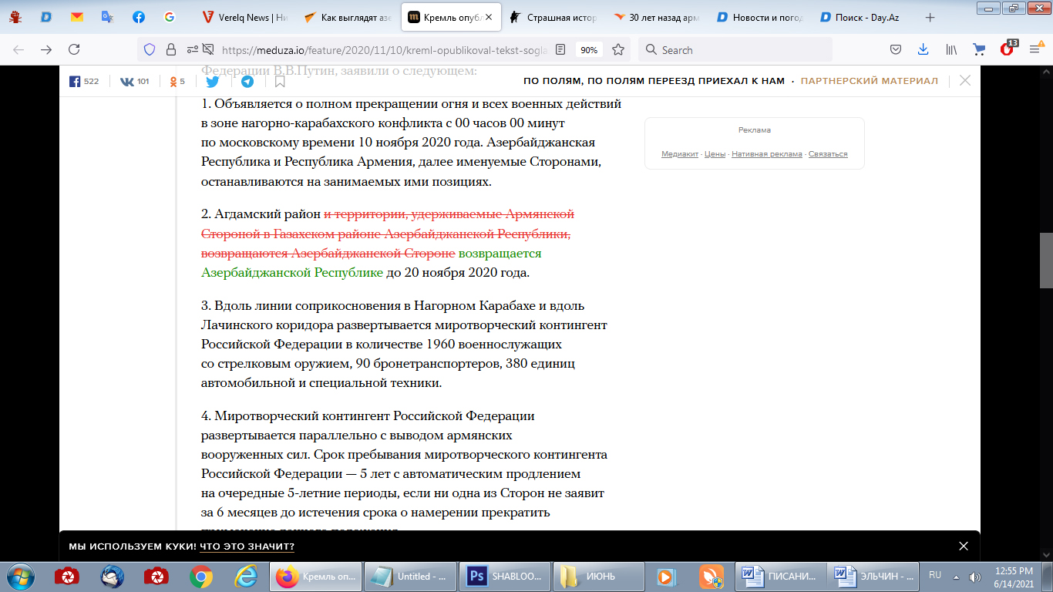Open the pinned Google Translate tab
The height and width of the screenshot is (592, 1053).
107,17
